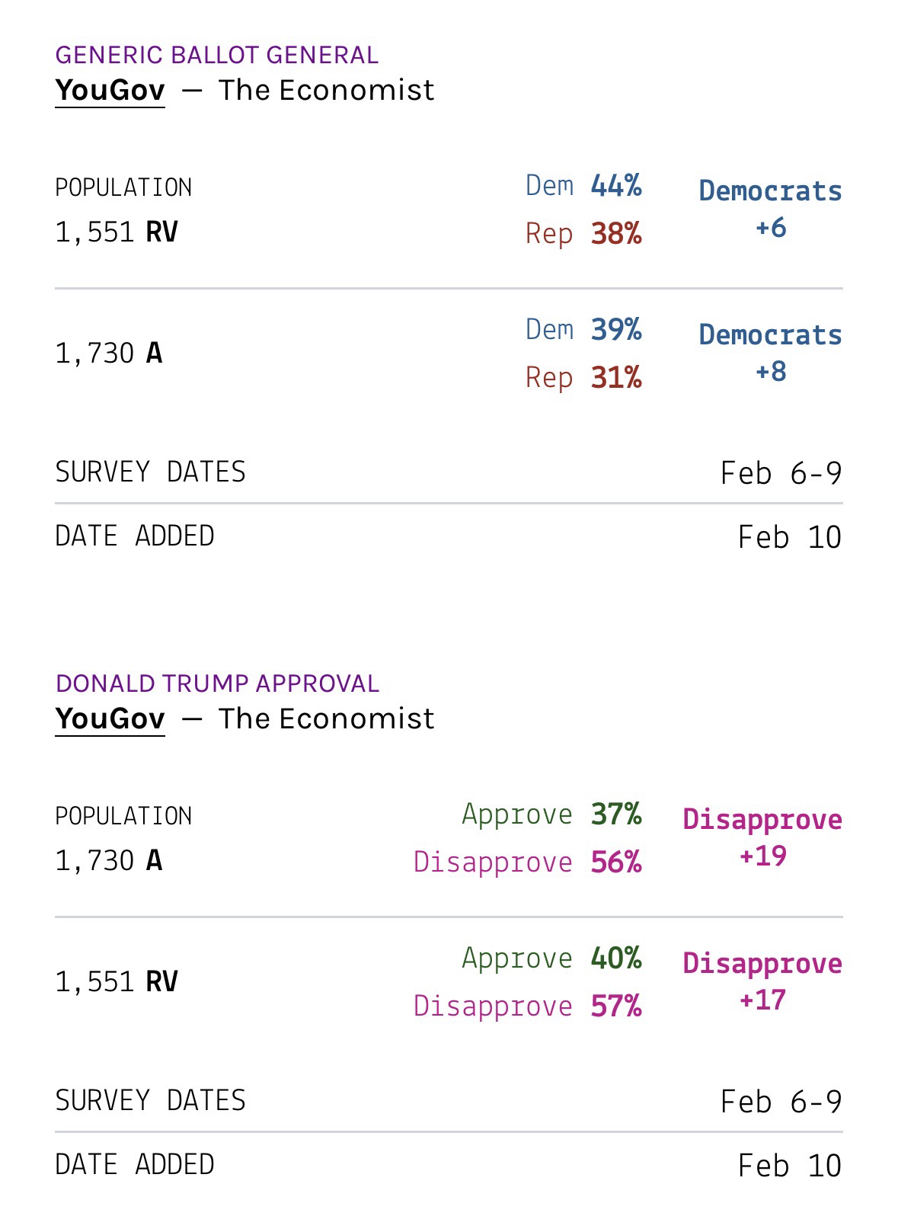The width and height of the screenshot is (898, 1216).
Task: Select the Dem 39% result
Action: tap(583, 329)
